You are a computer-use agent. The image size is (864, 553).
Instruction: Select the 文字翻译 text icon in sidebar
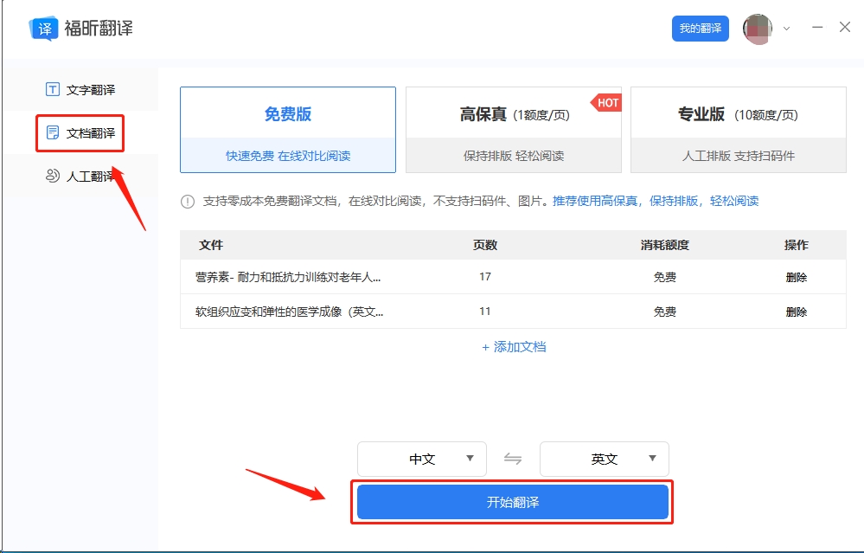pos(52,88)
